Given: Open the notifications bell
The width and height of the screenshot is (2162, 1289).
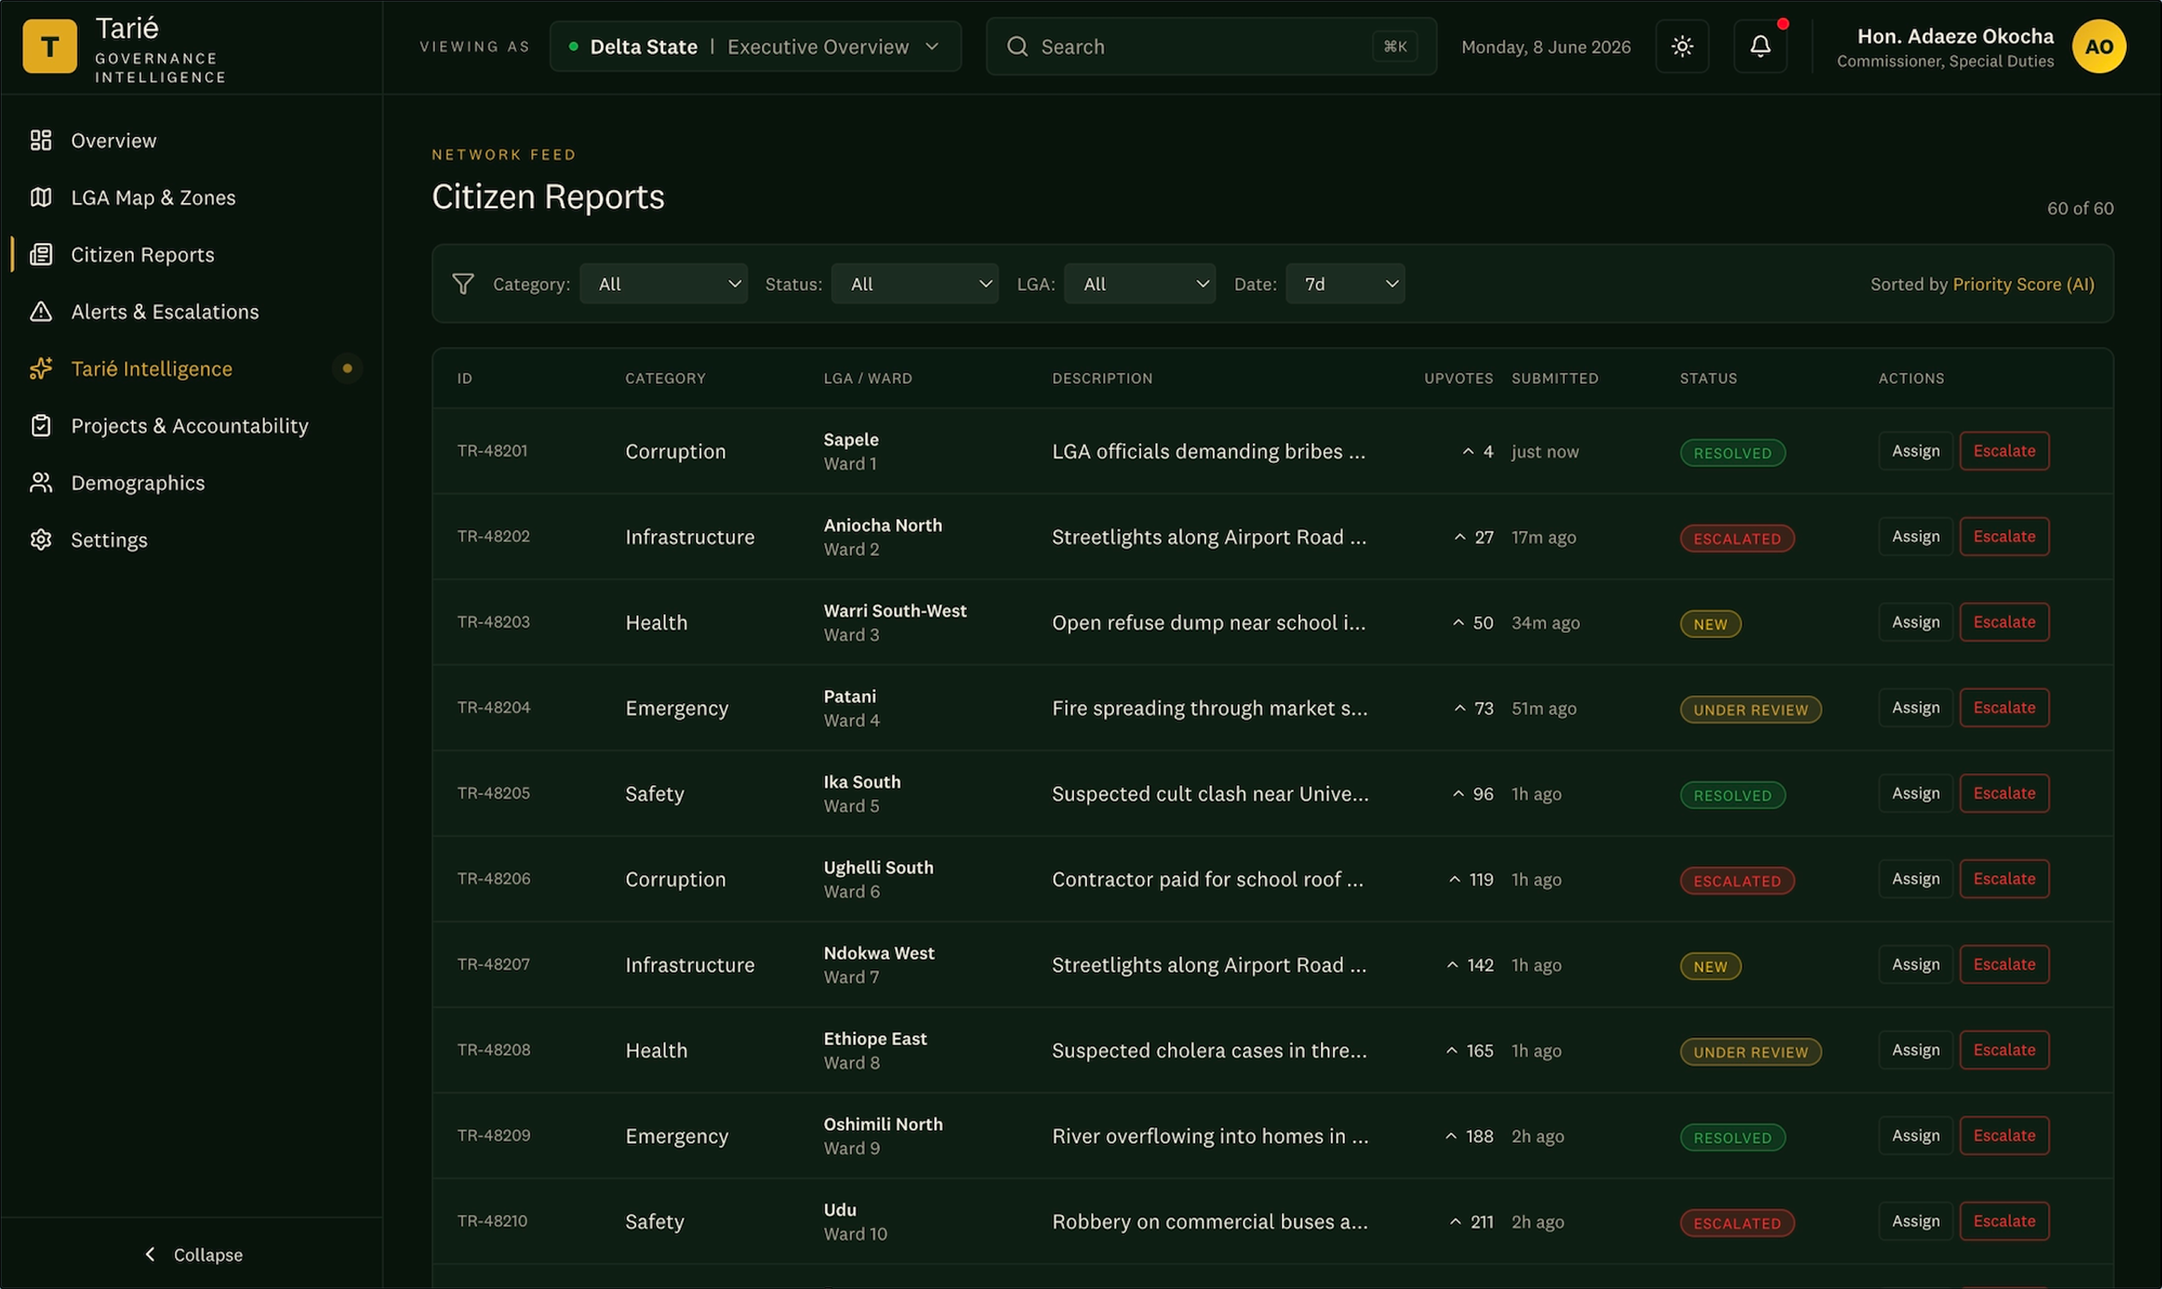Looking at the screenshot, I should click(x=1760, y=47).
